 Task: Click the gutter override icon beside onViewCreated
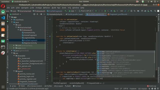pos(50,36)
